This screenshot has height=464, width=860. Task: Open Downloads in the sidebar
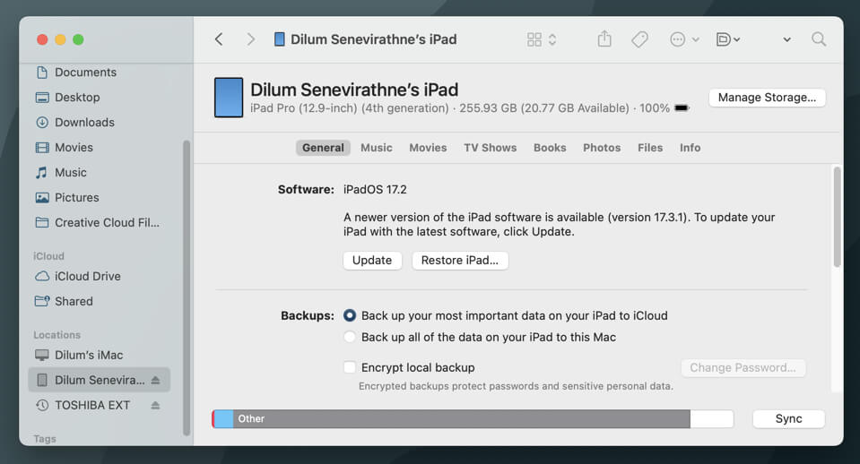click(84, 123)
